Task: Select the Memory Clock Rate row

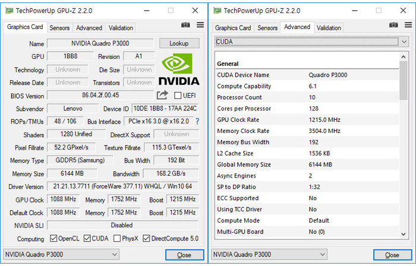Action: [x=307, y=131]
